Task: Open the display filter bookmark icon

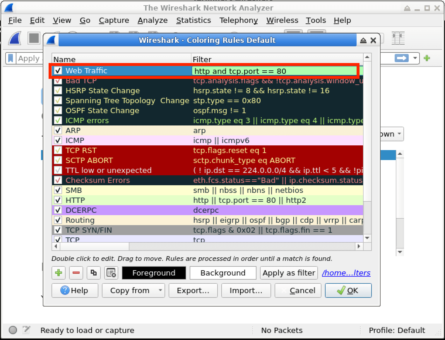Action: click(x=11, y=58)
